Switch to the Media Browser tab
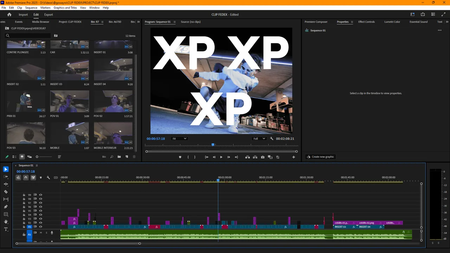The image size is (450, 253). pyautogui.click(x=40, y=22)
